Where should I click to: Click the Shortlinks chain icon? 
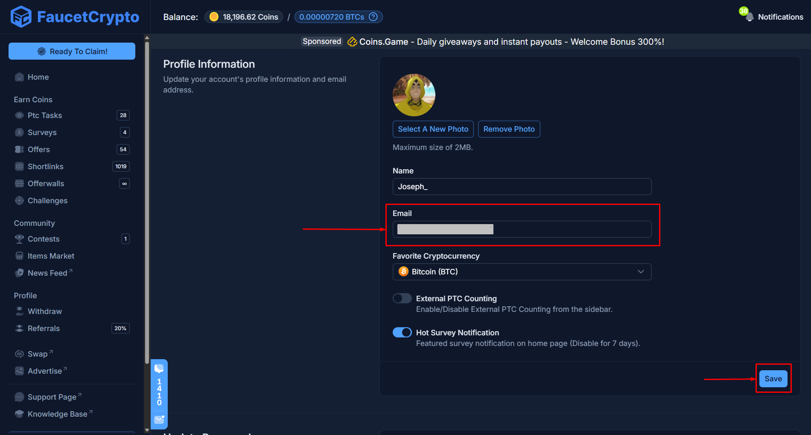click(x=19, y=166)
